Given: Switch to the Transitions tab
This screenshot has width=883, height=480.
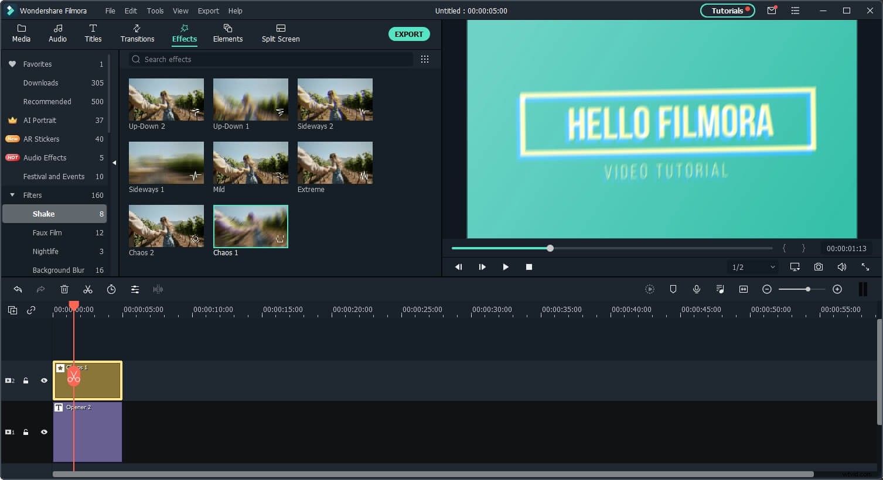Looking at the screenshot, I should click(137, 33).
